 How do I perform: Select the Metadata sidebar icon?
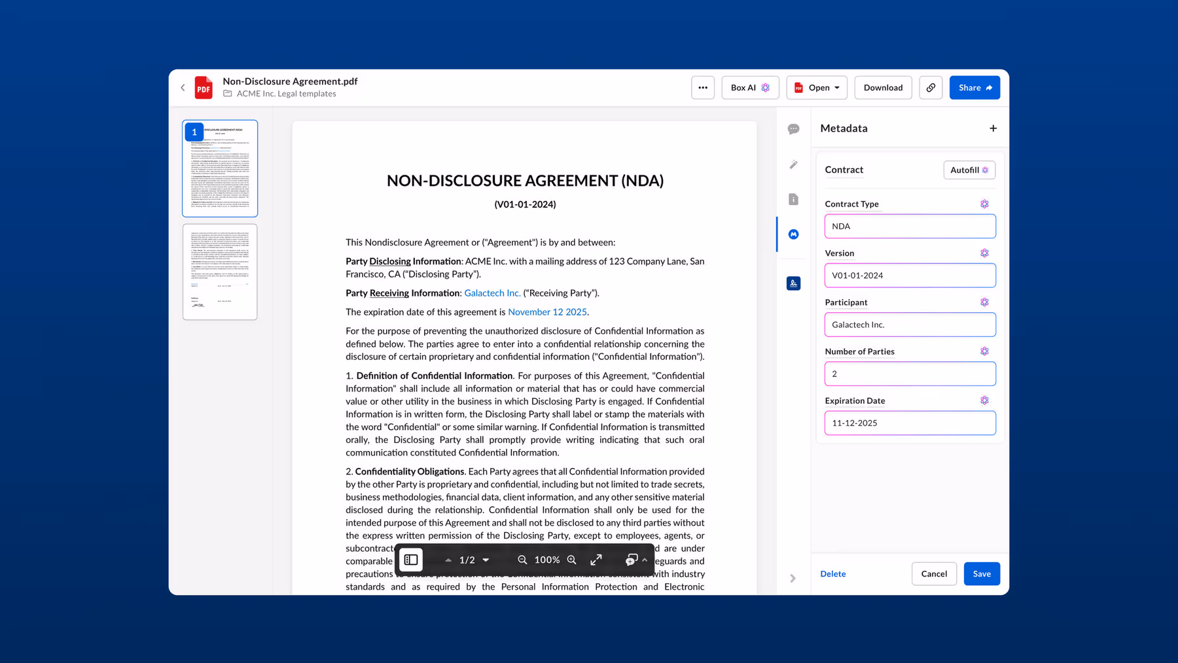point(793,234)
